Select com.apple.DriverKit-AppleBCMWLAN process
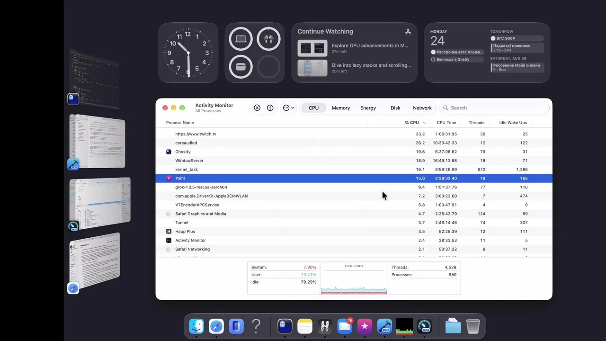The image size is (606, 341). [354, 196]
